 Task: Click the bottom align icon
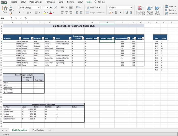[71, 7]
